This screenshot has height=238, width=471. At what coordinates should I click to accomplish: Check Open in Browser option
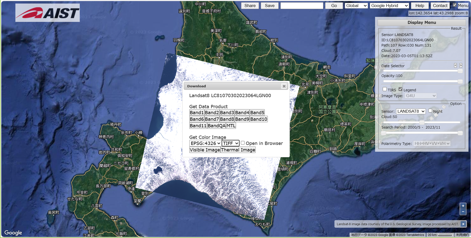pyautogui.click(x=243, y=143)
